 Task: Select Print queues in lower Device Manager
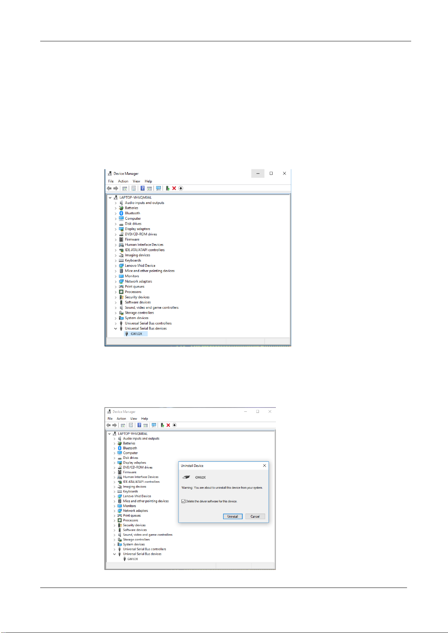click(132, 515)
